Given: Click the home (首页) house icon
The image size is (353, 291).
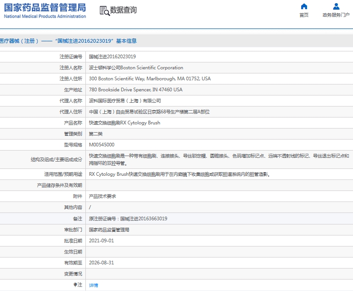Looking at the screenshot, I should click(304, 6).
